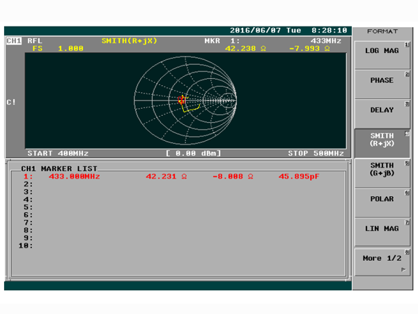The height and width of the screenshot is (314, 418).
Task: Select marker 5 row in list
Action: coord(29,207)
